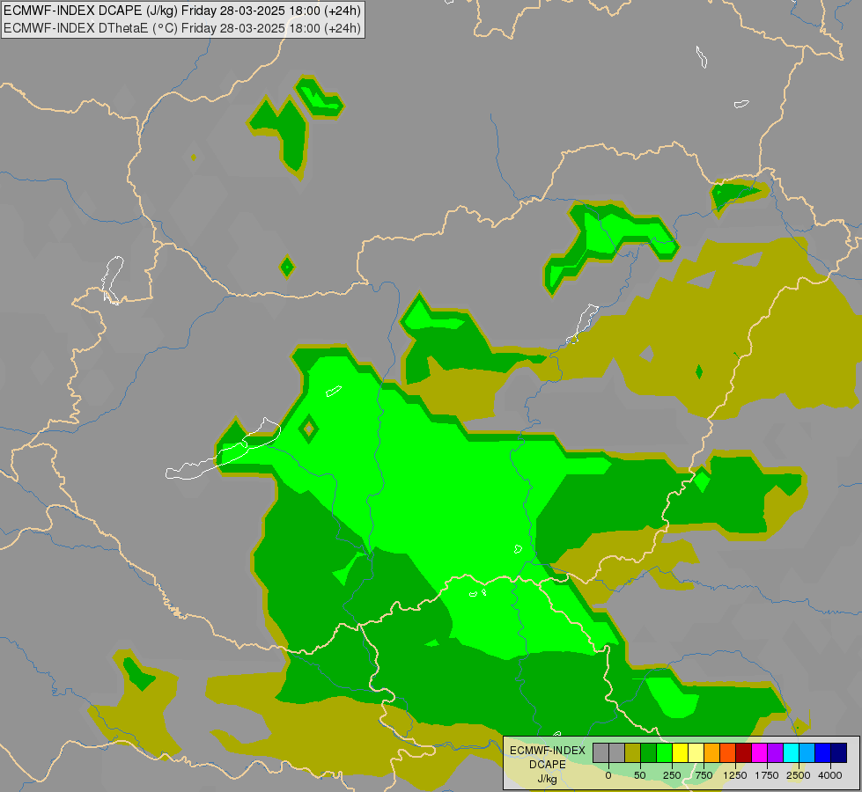862x792 pixels.
Task: Click the orange legend swatch
Action: tap(712, 752)
